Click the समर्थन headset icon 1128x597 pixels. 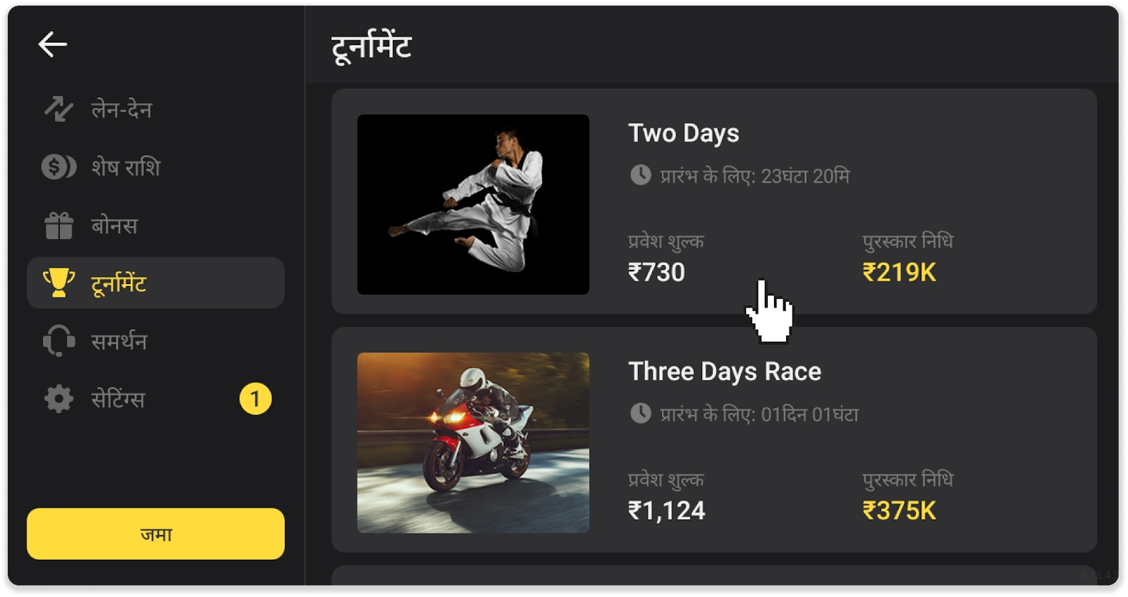[59, 341]
